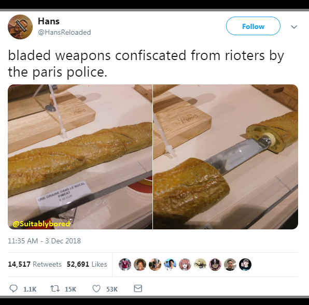The image size is (309, 305).
Task: Share tweet via envelope message icon
Action: coord(138,288)
